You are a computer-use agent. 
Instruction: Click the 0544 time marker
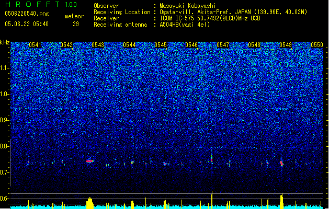click(129, 45)
